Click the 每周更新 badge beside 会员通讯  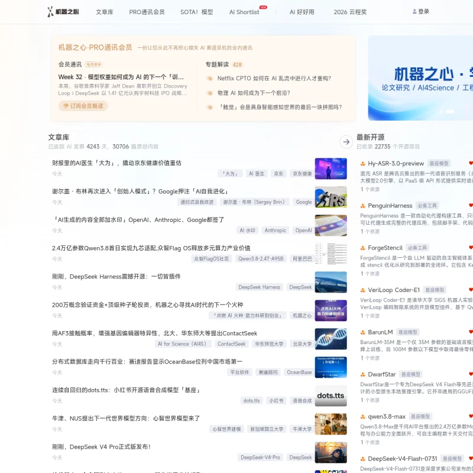coord(93,64)
